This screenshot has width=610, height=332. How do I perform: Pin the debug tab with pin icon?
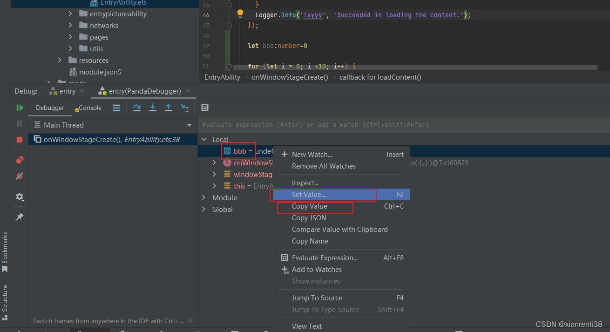20,217
